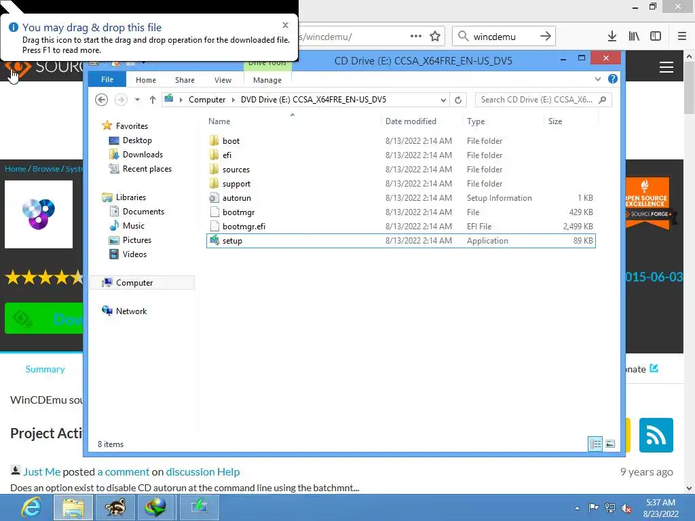695x521 pixels.
Task: Select Music library
Action: 134,226
